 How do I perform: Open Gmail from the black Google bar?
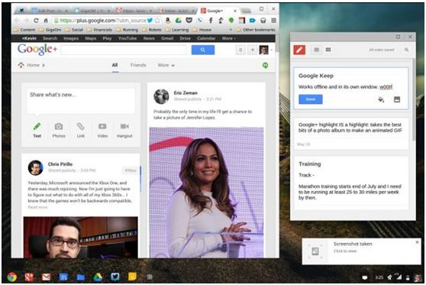coord(167,38)
